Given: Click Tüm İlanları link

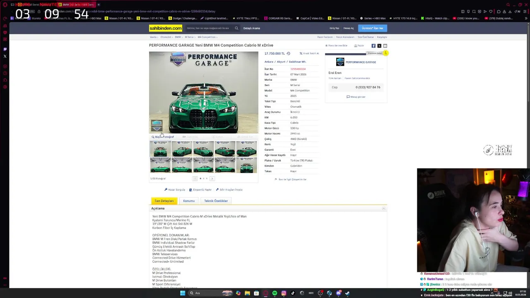Looking at the screenshot, I should coord(335,78).
